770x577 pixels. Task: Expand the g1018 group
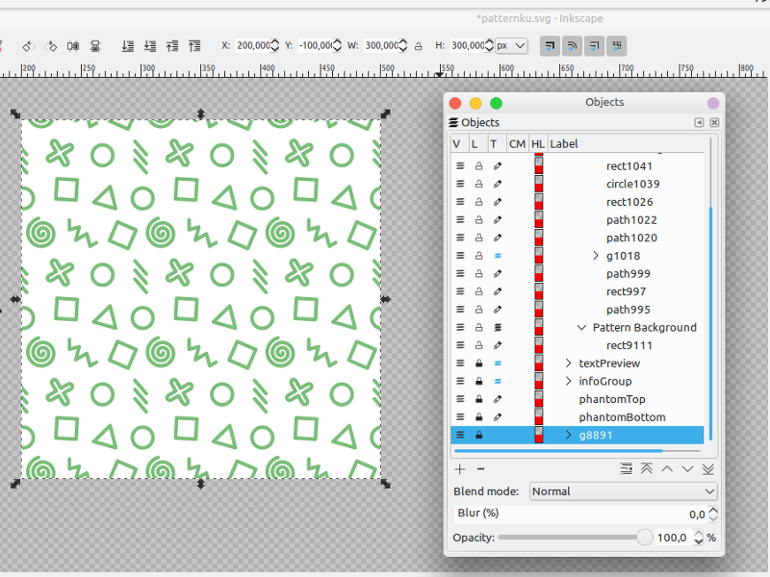[595, 255]
